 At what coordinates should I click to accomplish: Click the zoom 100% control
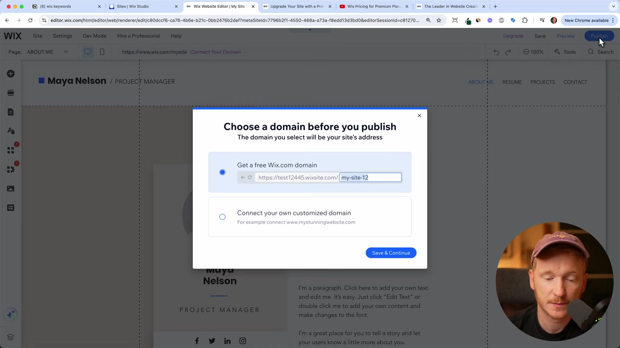(x=533, y=52)
